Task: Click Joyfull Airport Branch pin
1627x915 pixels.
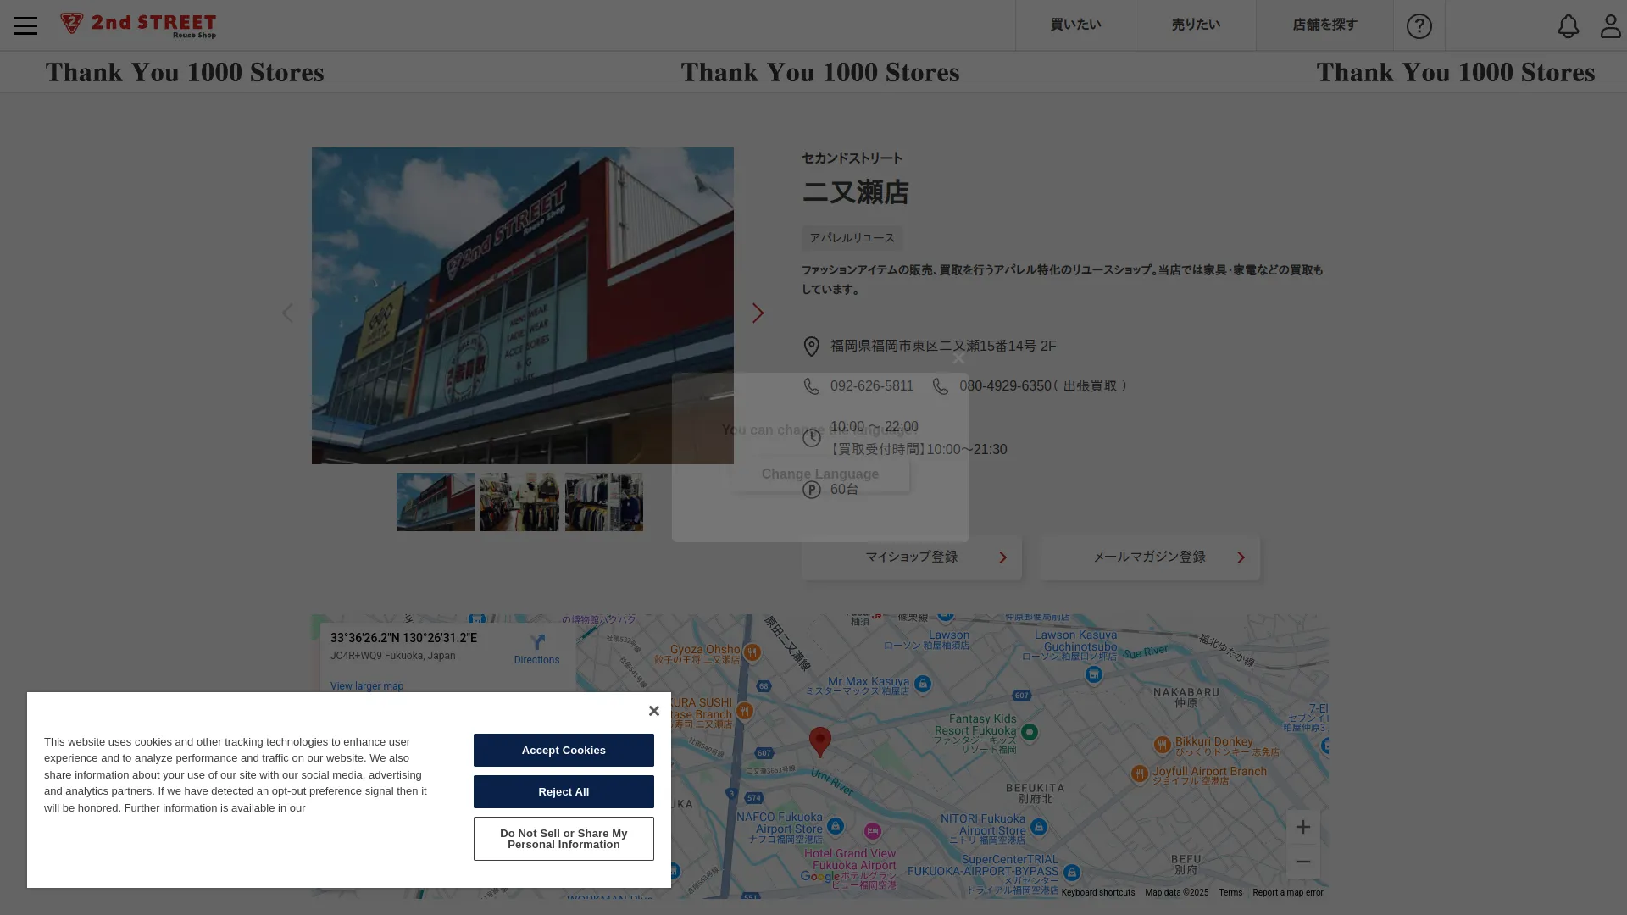Action: tap(1139, 774)
